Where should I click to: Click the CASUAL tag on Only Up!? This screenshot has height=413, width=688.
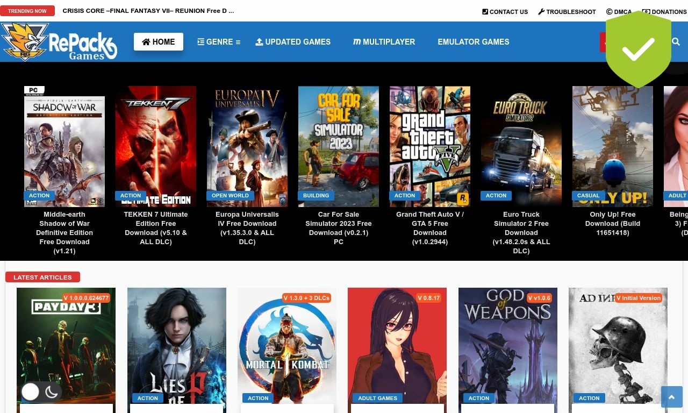pos(588,196)
